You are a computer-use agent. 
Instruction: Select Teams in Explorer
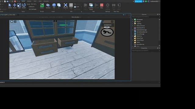click(138, 42)
